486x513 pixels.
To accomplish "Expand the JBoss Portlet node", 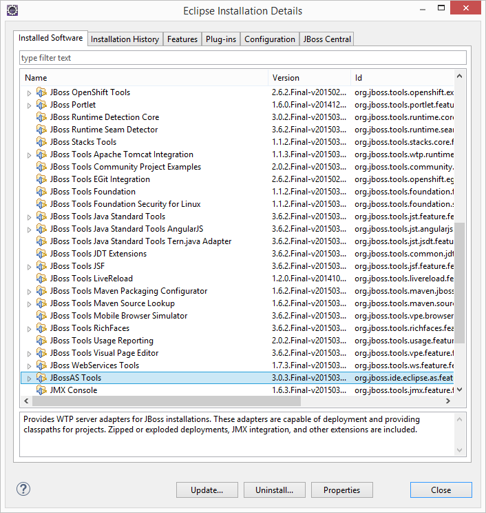I will tap(29, 105).
